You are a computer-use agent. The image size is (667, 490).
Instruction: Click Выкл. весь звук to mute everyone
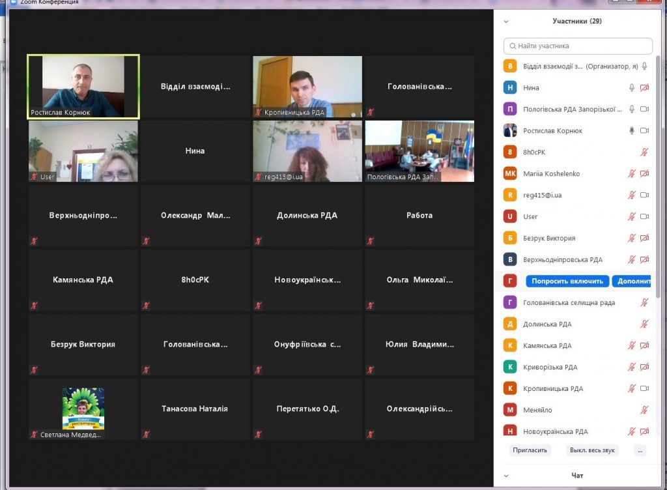pos(593,450)
